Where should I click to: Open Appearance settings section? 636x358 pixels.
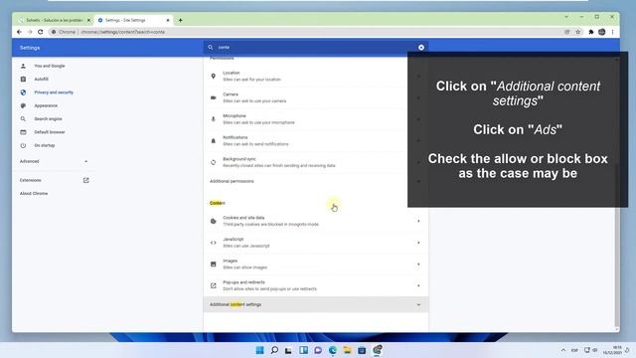pos(46,105)
